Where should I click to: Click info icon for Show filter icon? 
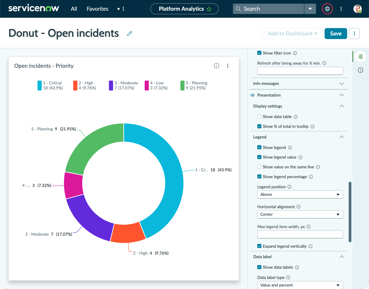tap(295, 53)
